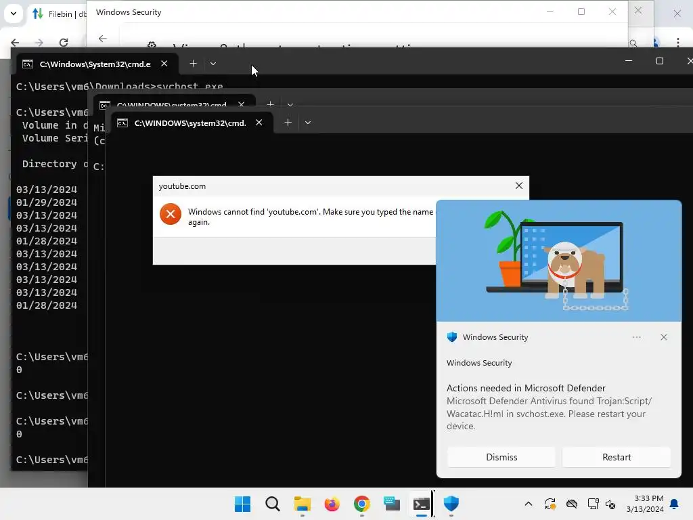Click the muted volume tray icon

pos(611,504)
